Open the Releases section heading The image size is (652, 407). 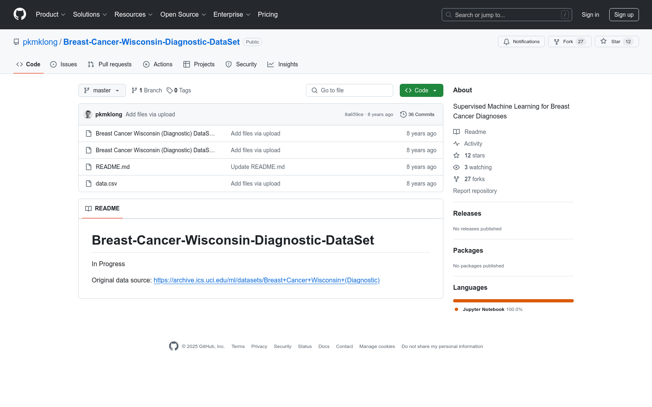467,213
